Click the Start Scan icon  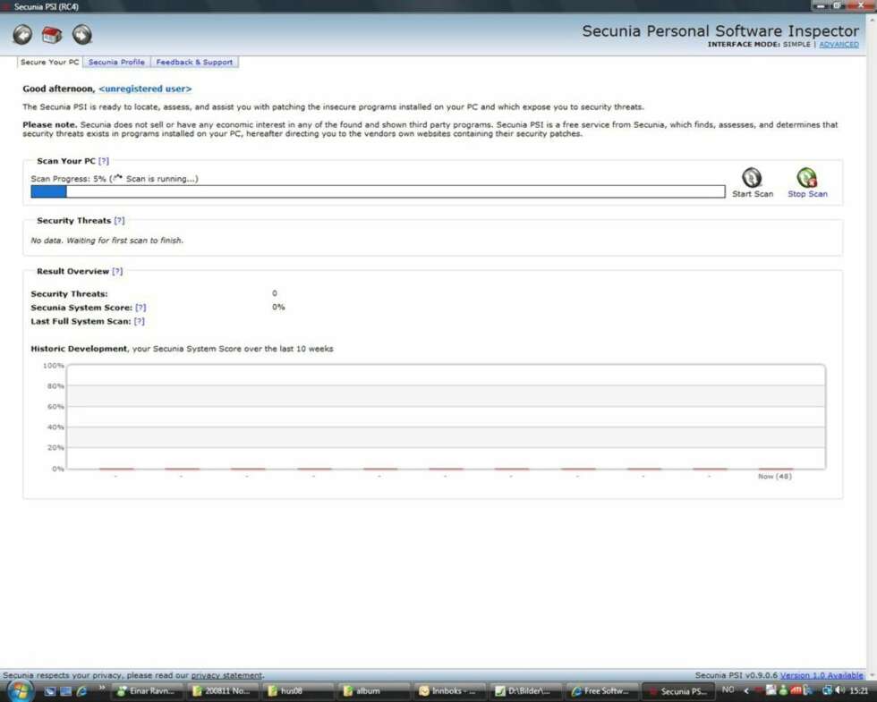tap(752, 178)
